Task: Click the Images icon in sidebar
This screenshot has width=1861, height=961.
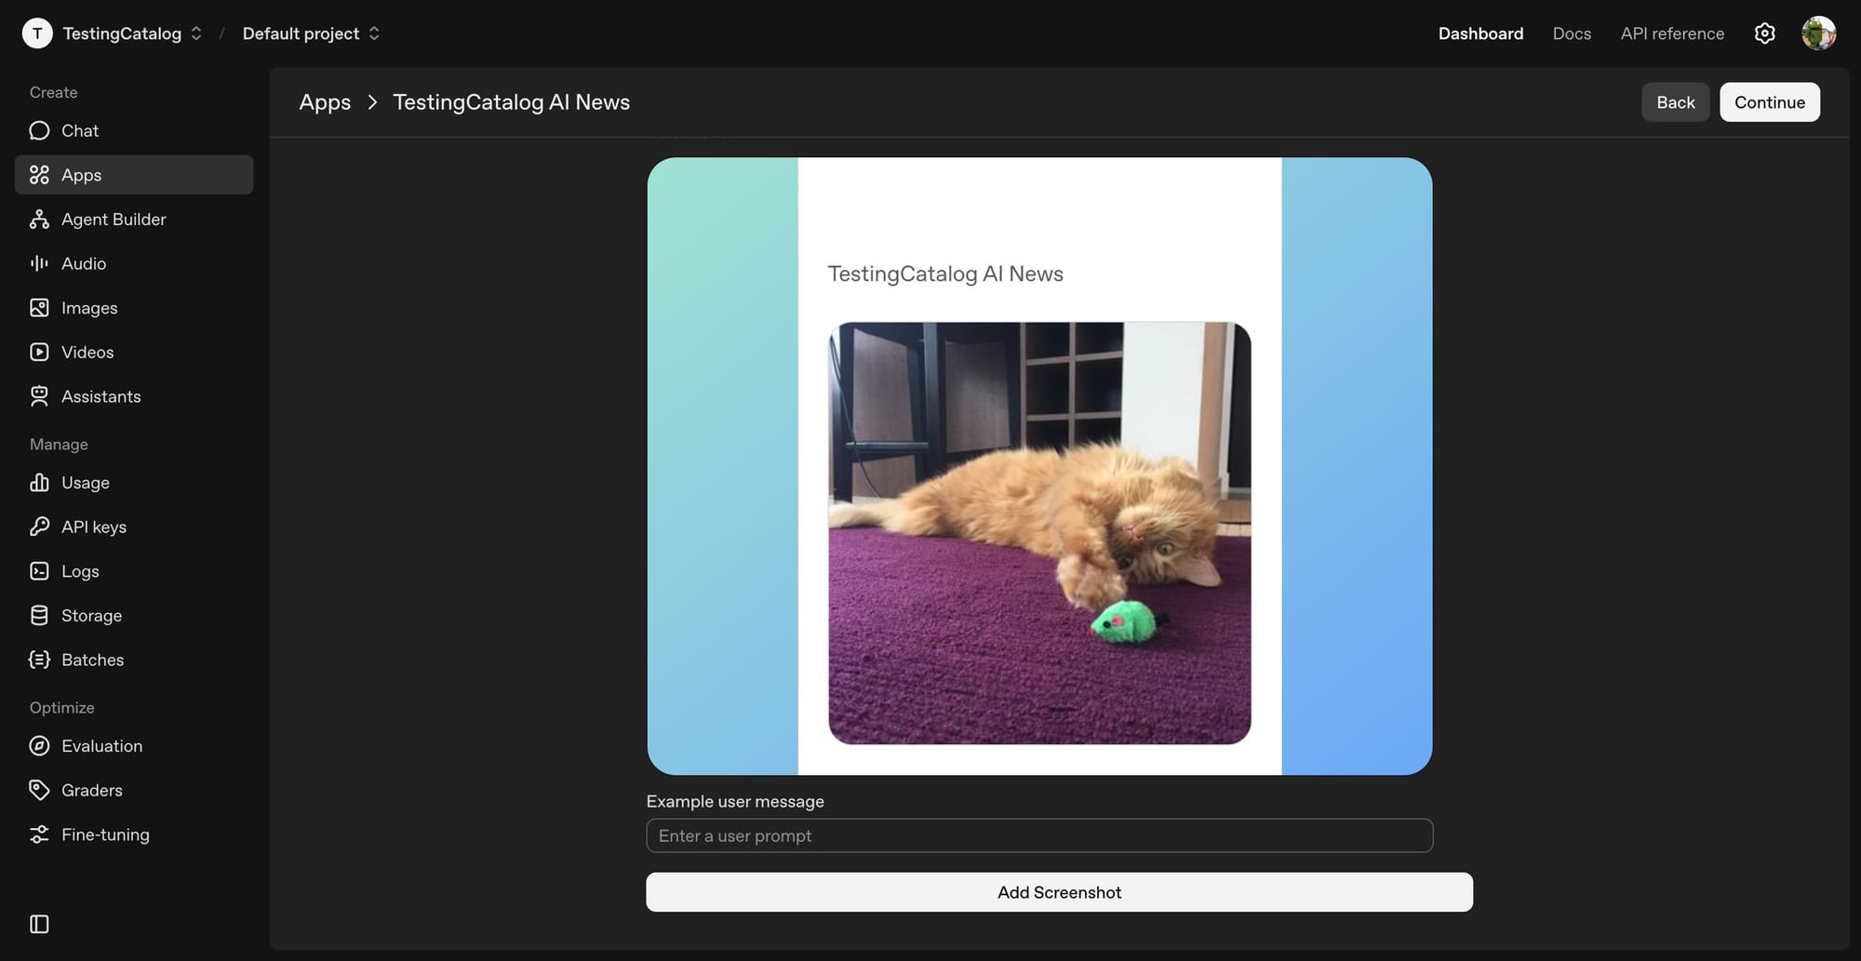Action: pos(39,308)
